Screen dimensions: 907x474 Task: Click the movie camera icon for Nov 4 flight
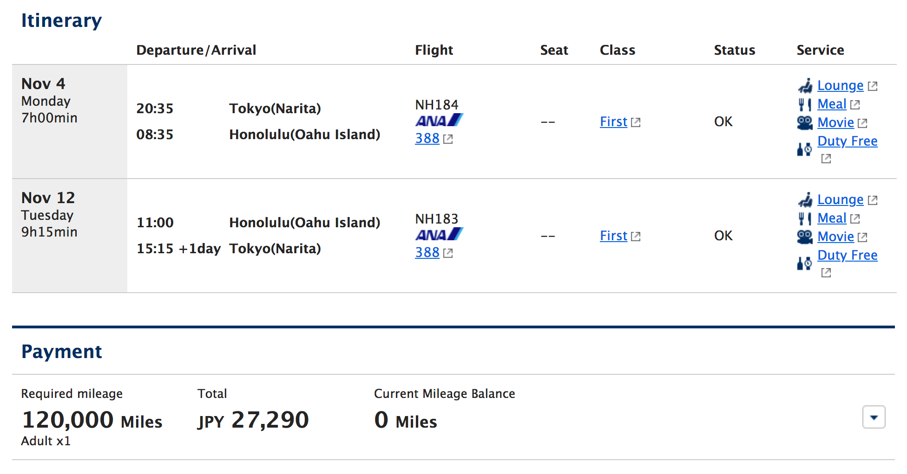tap(805, 123)
